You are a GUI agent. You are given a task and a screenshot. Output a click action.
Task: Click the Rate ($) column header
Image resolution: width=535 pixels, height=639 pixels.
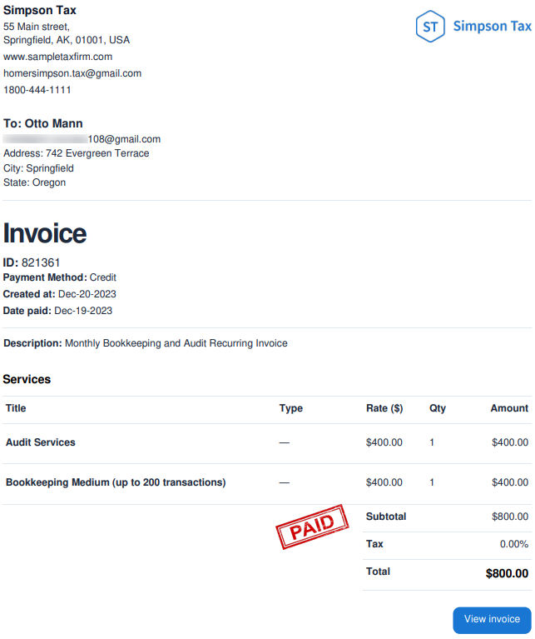point(384,408)
